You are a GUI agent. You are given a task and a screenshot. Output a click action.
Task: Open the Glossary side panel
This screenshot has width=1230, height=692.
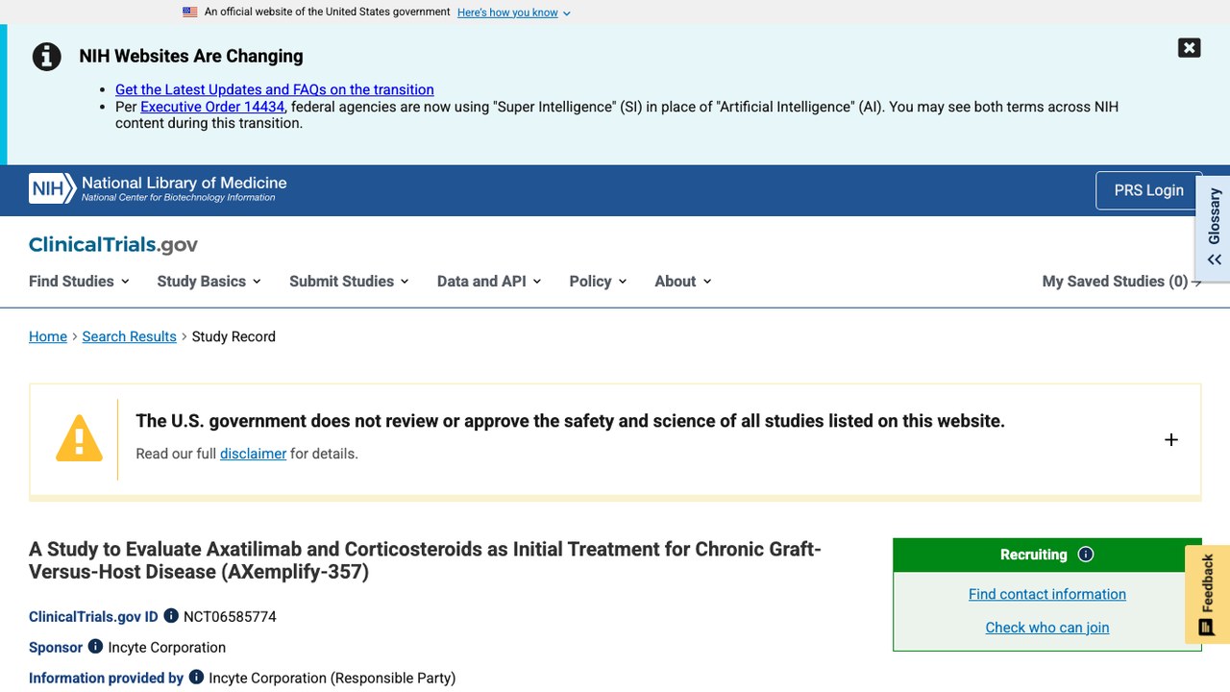click(x=1214, y=228)
